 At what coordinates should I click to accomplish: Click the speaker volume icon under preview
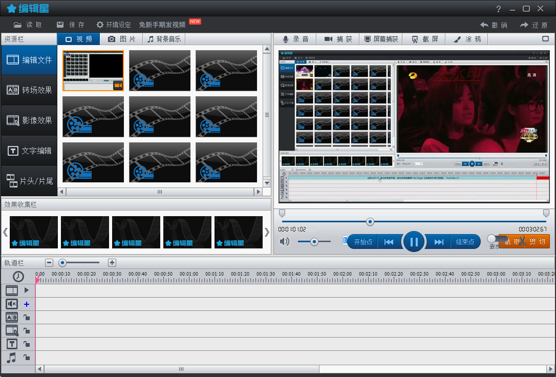tap(284, 242)
